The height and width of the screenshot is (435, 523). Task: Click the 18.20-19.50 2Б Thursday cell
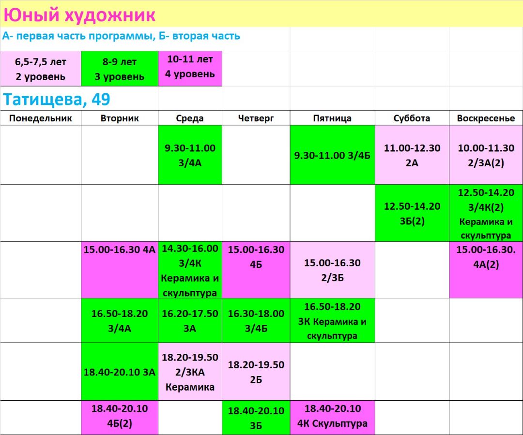point(256,372)
